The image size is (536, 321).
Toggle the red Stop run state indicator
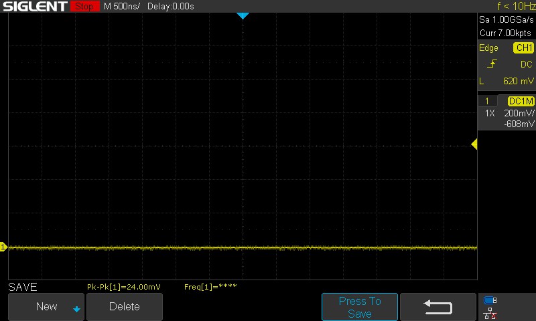click(84, 6)
